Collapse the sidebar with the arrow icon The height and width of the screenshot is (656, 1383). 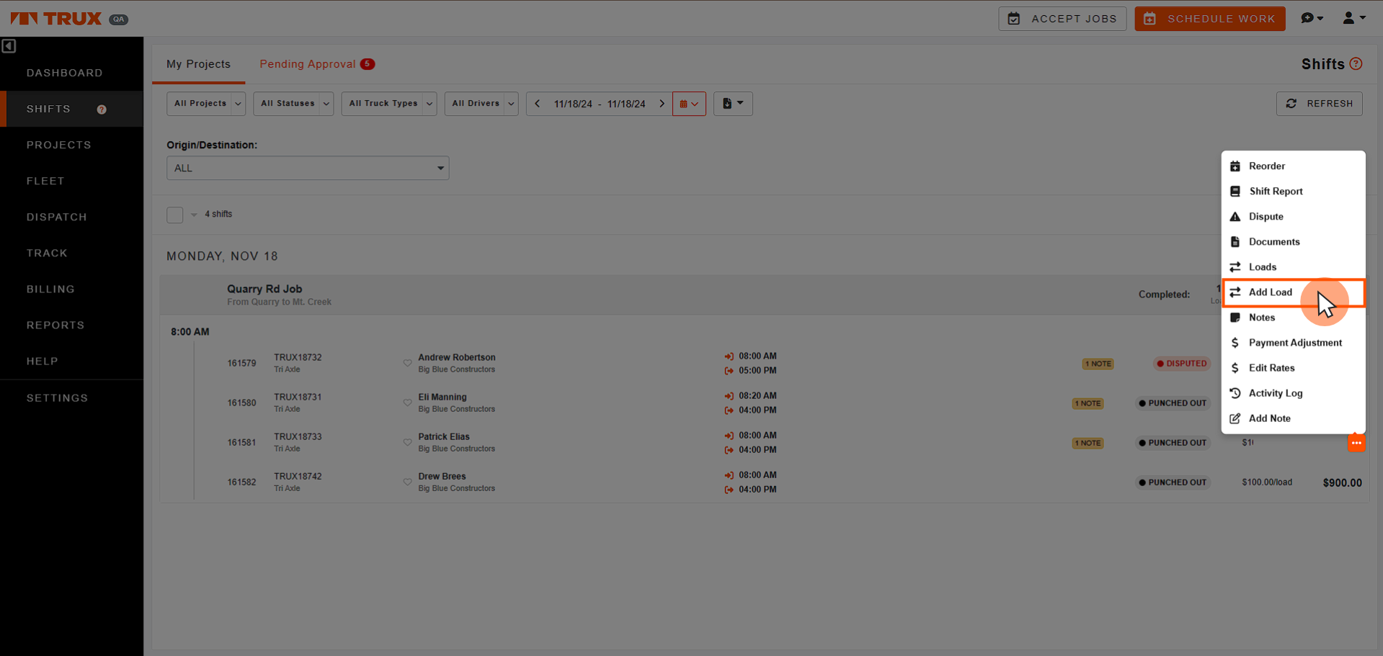9,46
